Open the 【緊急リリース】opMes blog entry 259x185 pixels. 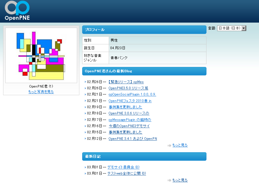pos(126,82)
